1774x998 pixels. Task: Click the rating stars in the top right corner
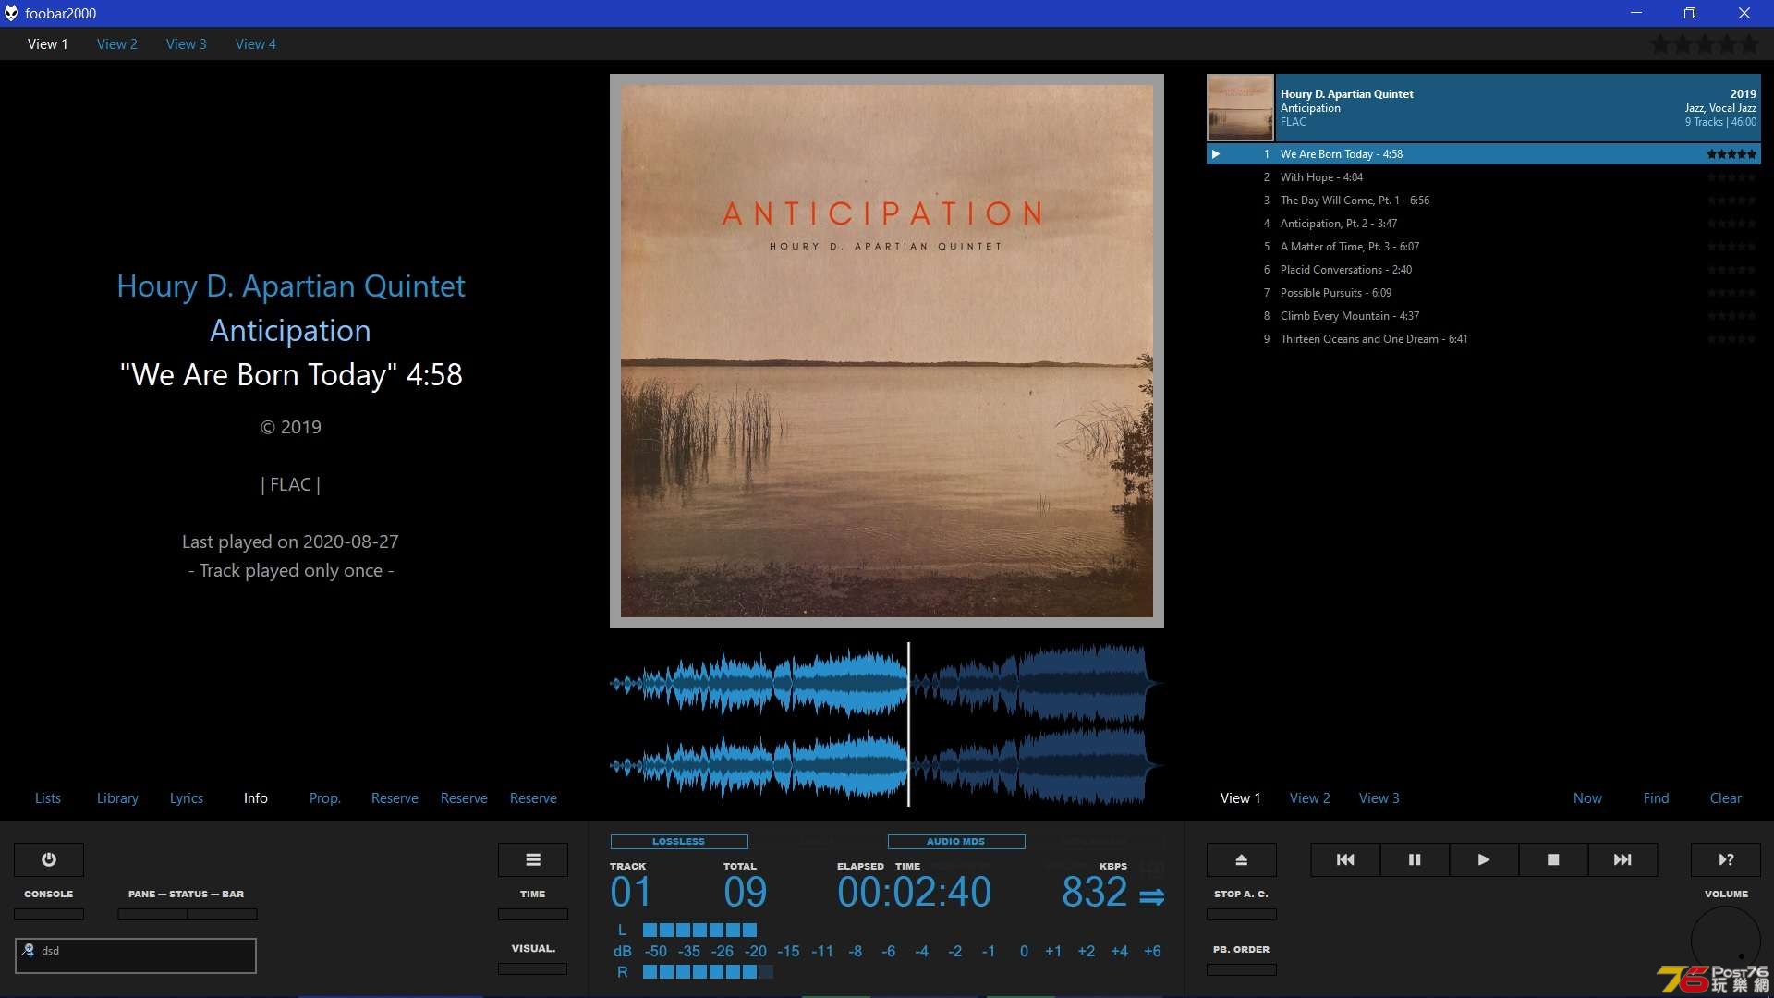[x=1705, y=43]
